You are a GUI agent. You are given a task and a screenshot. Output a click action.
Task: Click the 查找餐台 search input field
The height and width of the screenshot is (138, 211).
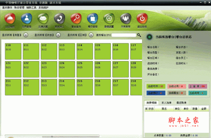pyautogui.click(x=124, y=35)
